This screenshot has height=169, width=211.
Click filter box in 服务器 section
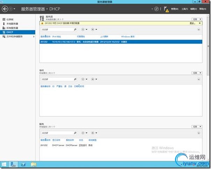coord(57,29)
